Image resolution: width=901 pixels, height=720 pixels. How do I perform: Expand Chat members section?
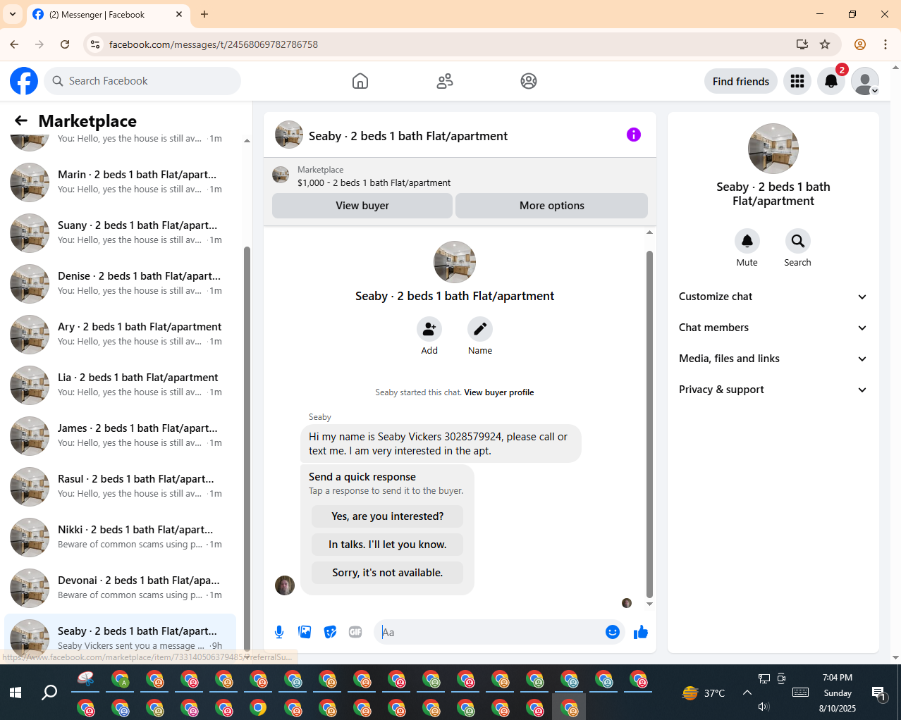(x=773, y=328)
